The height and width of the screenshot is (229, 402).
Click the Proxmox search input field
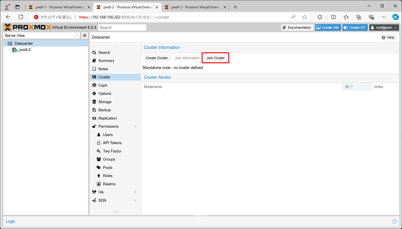(x=122, y=28)
